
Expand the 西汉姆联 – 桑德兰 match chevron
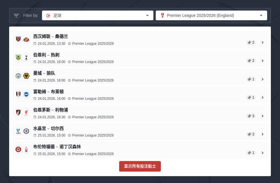(262, 42)
